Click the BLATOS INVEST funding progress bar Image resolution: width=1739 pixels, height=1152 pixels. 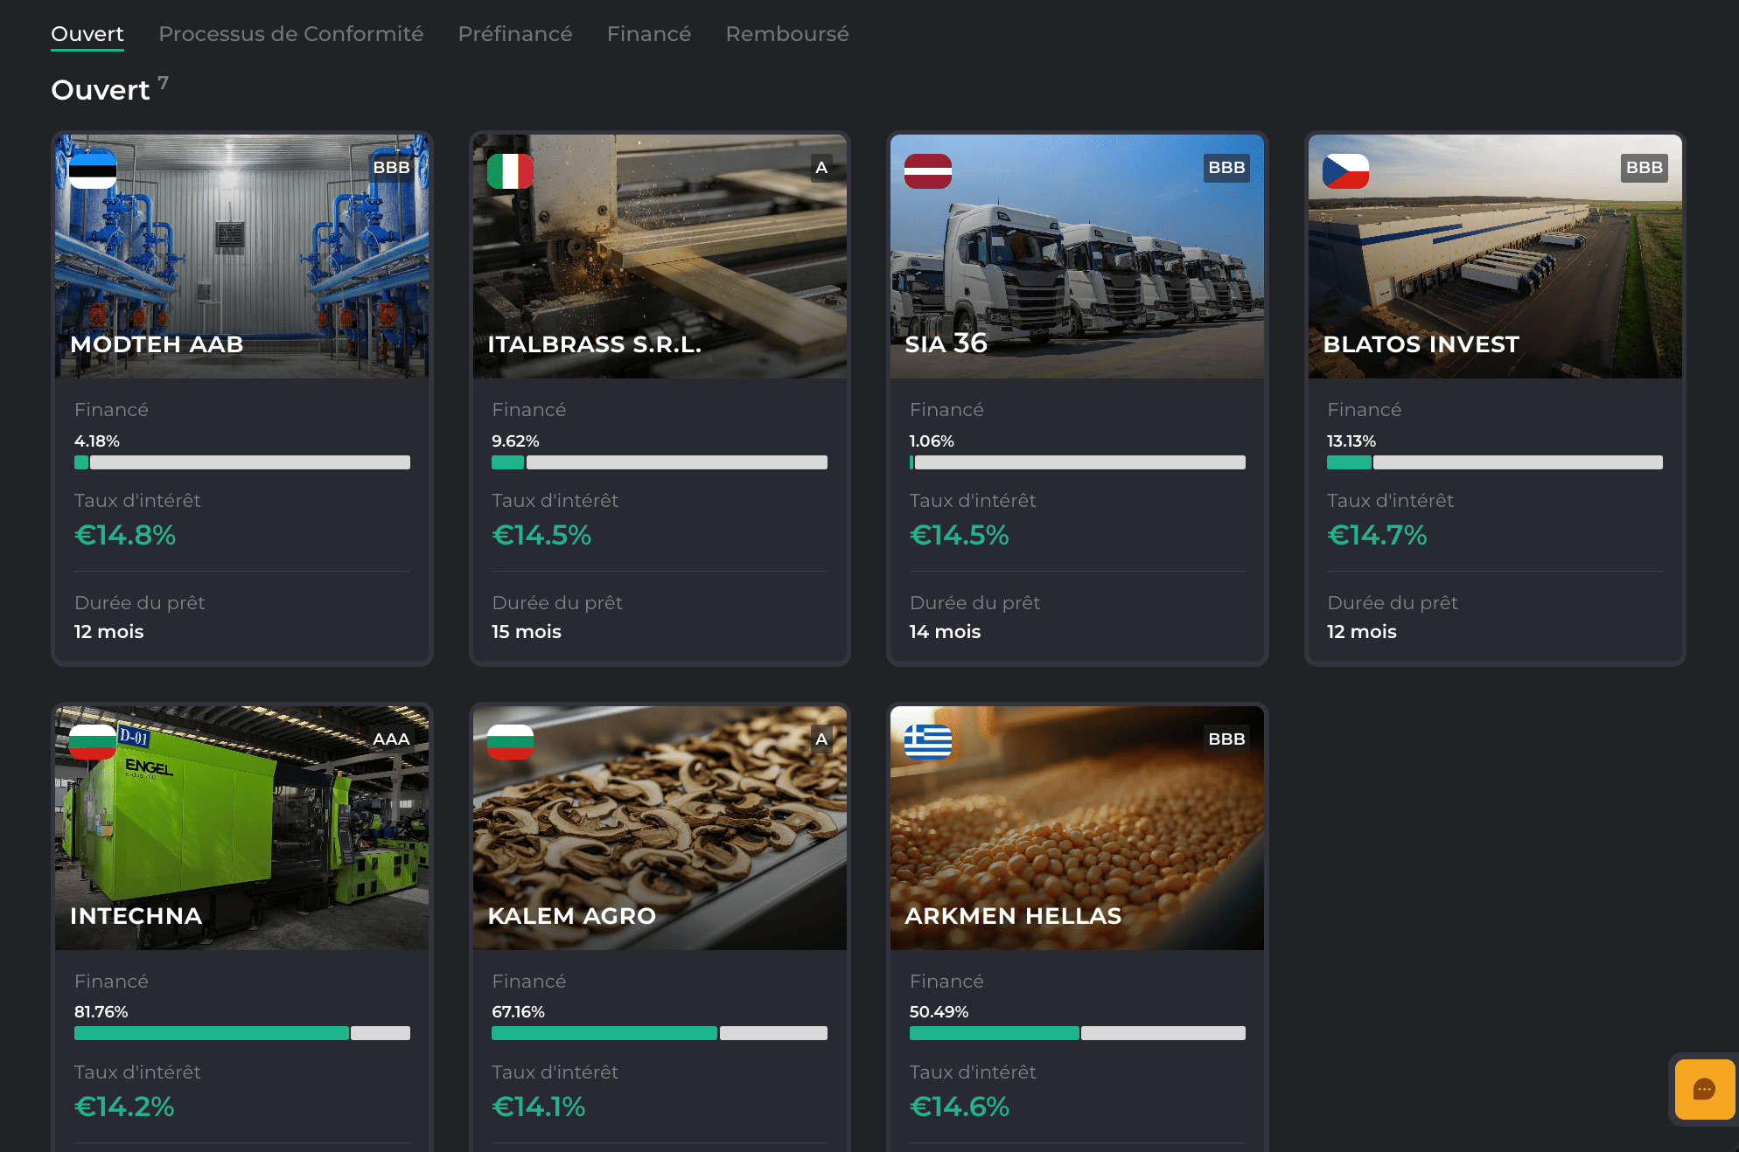pos(1495,462)
